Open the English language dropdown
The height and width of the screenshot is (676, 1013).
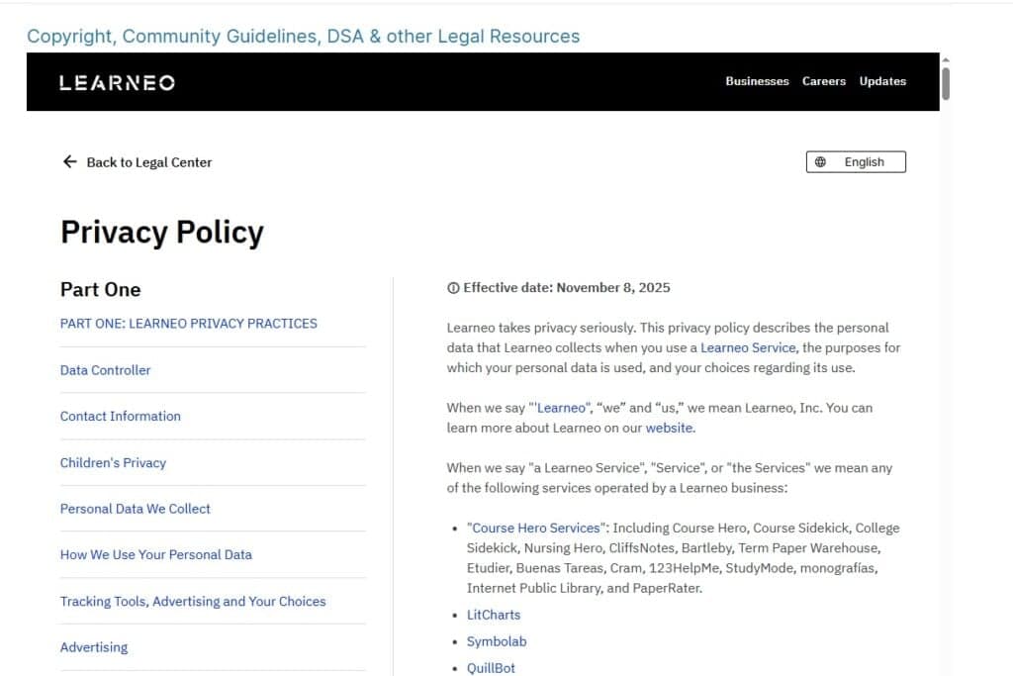tap(856, 162)
